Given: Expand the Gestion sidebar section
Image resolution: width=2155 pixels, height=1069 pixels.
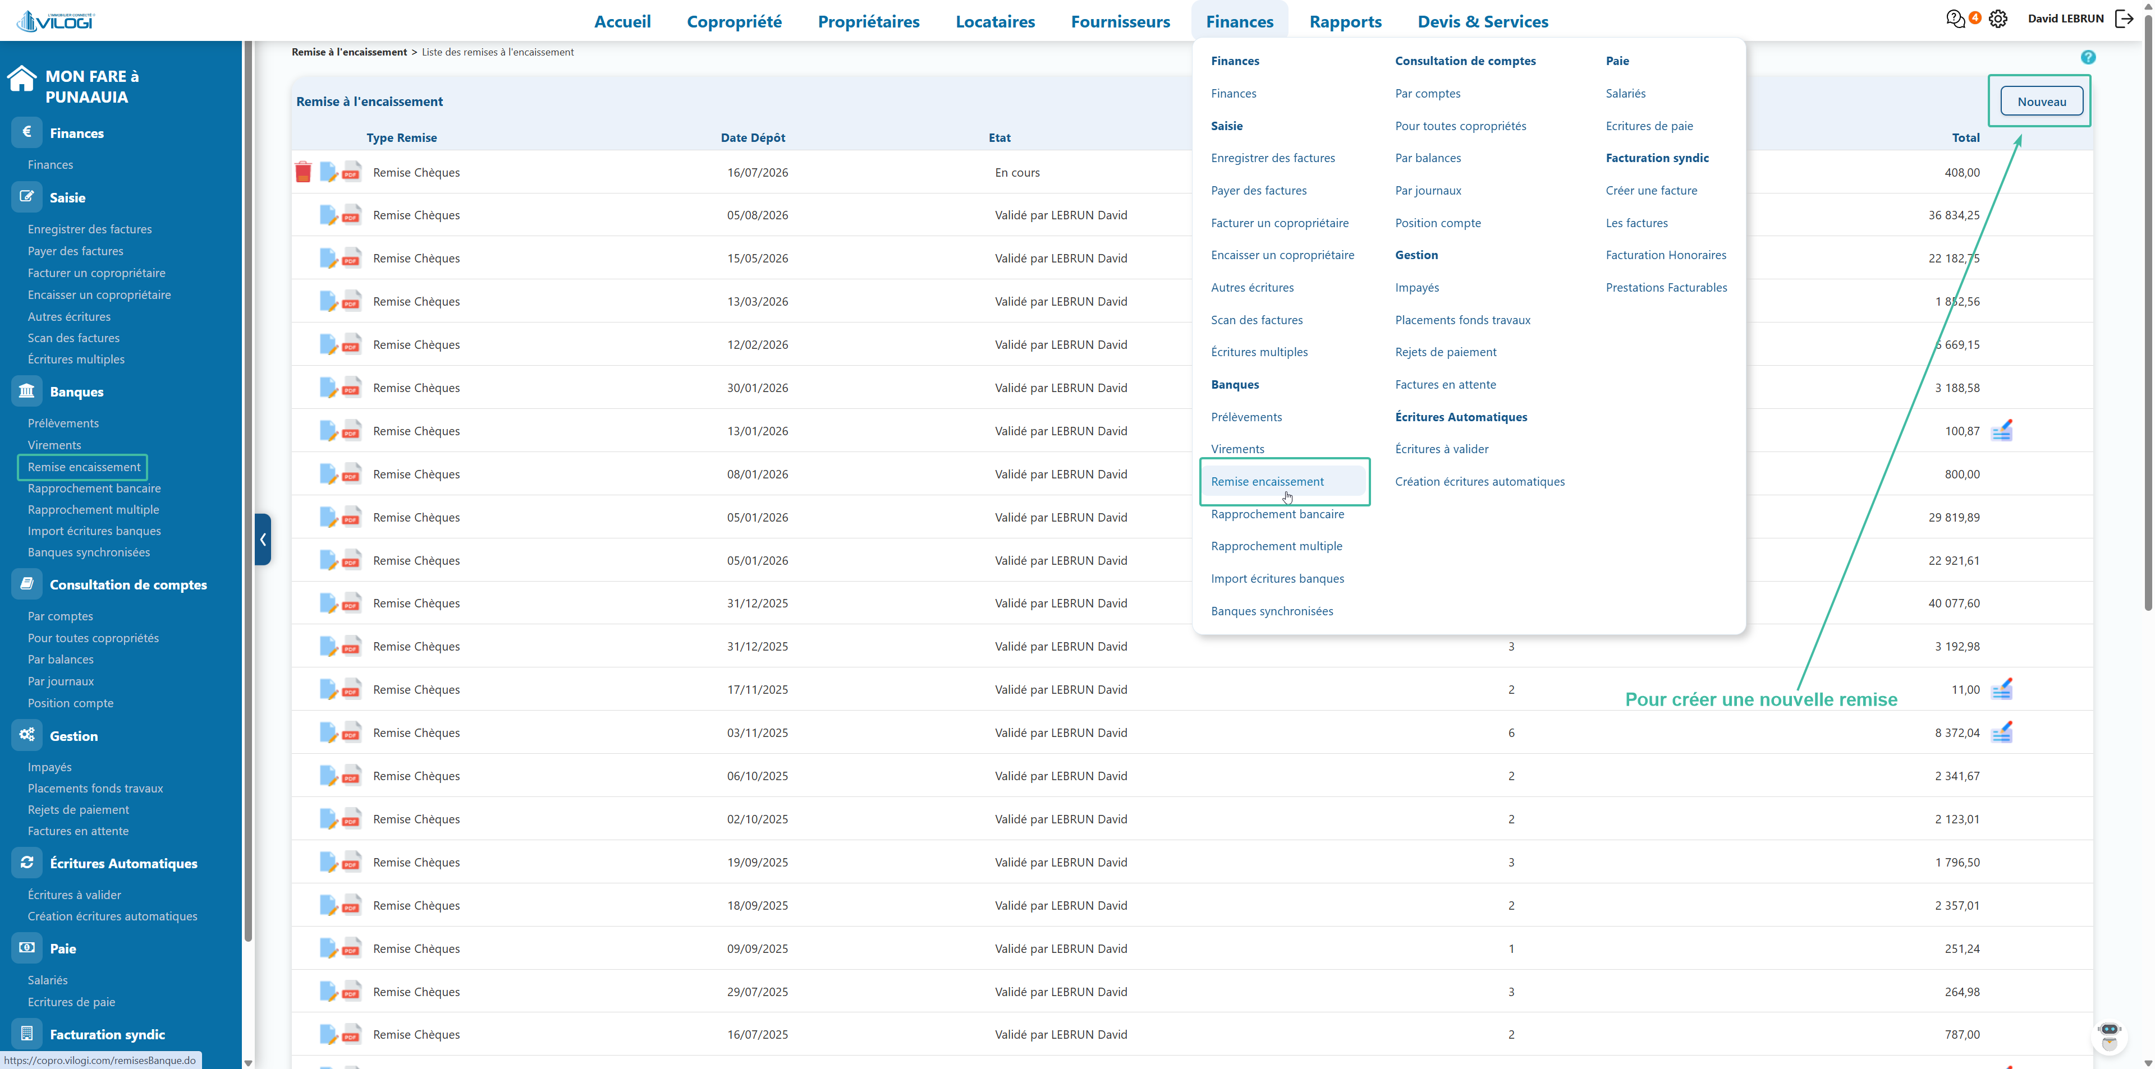Looking at the screenshot, I should point(74,736).
